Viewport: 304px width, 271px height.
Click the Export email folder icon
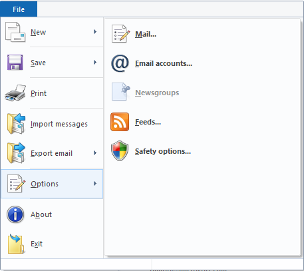tap(16, 153)
